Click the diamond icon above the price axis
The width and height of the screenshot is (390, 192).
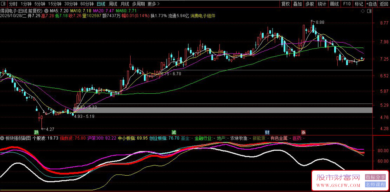point(363,11)
